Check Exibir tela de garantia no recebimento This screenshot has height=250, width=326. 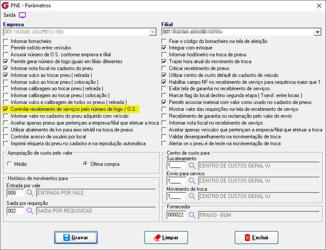point(164,88)
